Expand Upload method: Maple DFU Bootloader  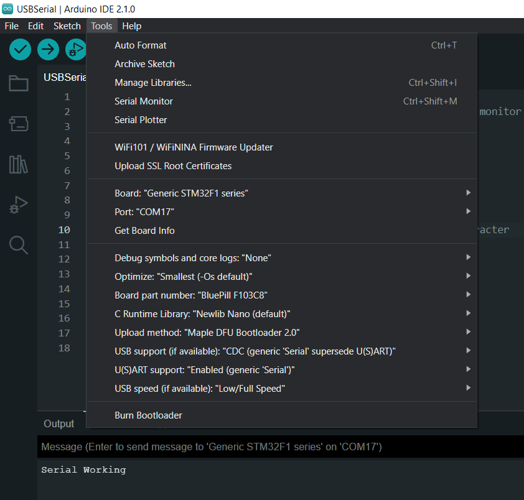282,333
